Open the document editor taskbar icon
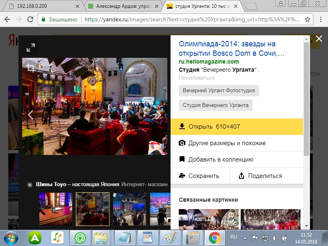 [x=148, y=238]
